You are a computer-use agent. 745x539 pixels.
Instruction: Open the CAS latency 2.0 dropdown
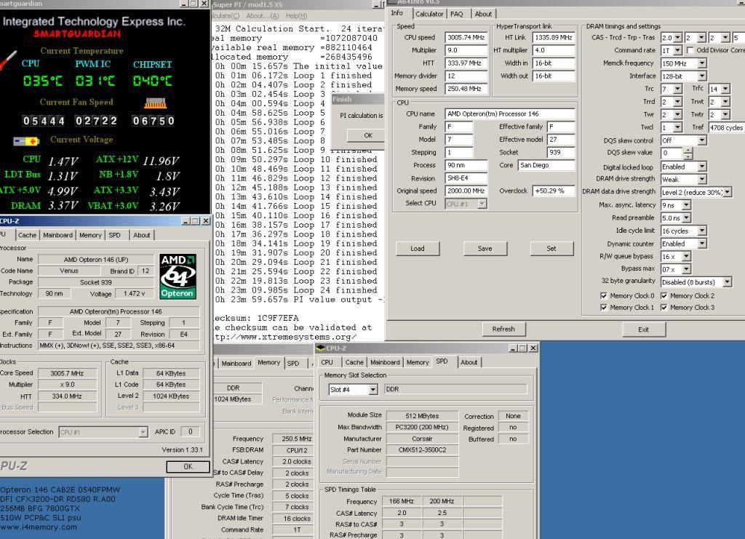coord(678,38)
